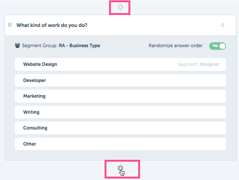Click the Other answer option
239x180 pixels.
(120, 144)
